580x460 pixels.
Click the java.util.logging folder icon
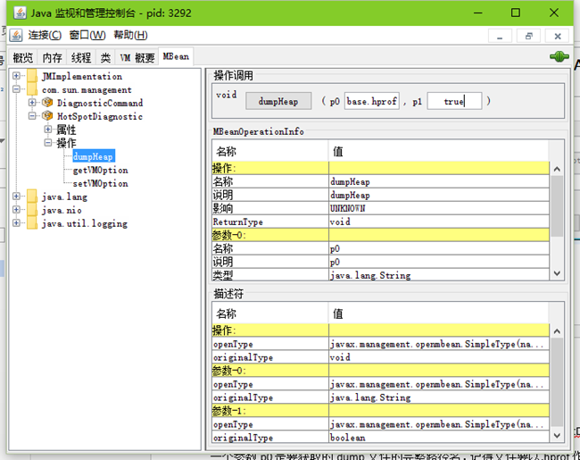pos(32,223)
